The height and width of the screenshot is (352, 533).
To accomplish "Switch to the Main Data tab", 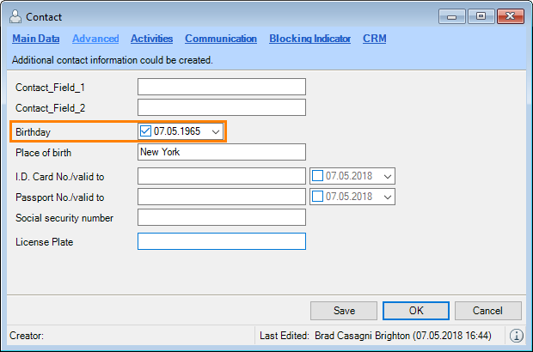I will (35, 39).
